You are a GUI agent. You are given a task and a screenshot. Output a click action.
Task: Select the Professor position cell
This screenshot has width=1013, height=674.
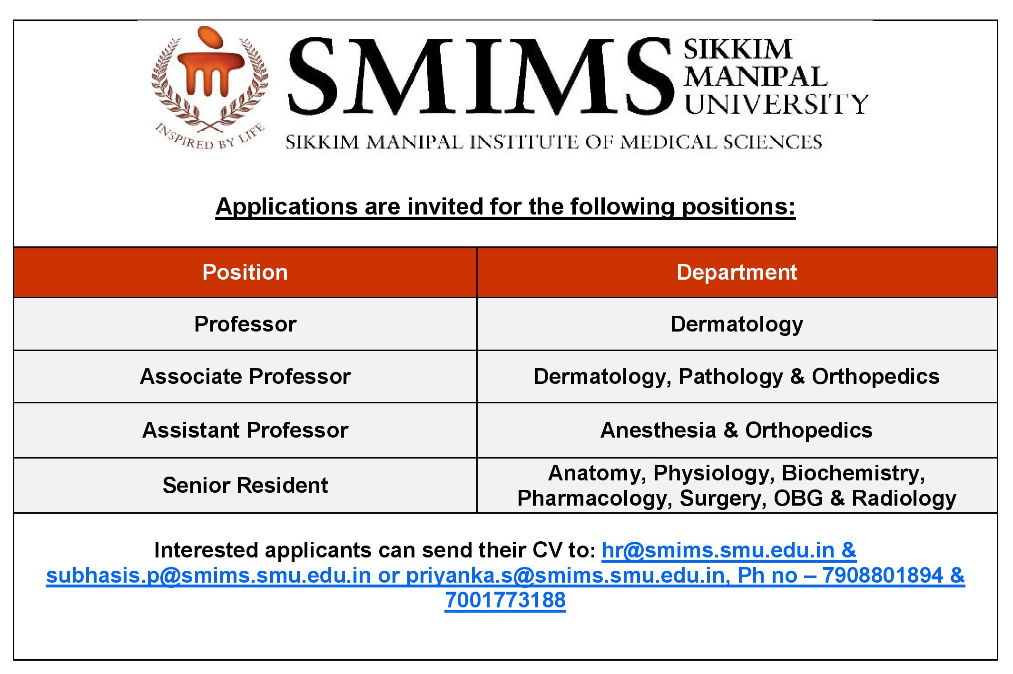click(245, 324)
